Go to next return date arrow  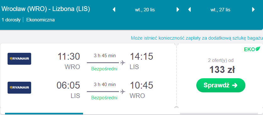pyautogui.click(x=253, y=9)
